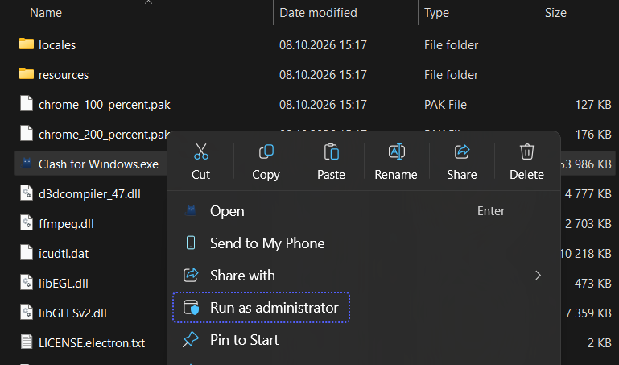
Task: Select ffmpeg.dll file name
Action: pos(66,224)
